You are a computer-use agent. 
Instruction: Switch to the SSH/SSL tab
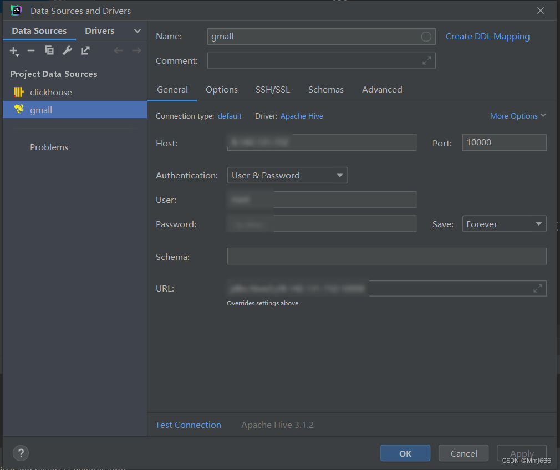point(272,89)
